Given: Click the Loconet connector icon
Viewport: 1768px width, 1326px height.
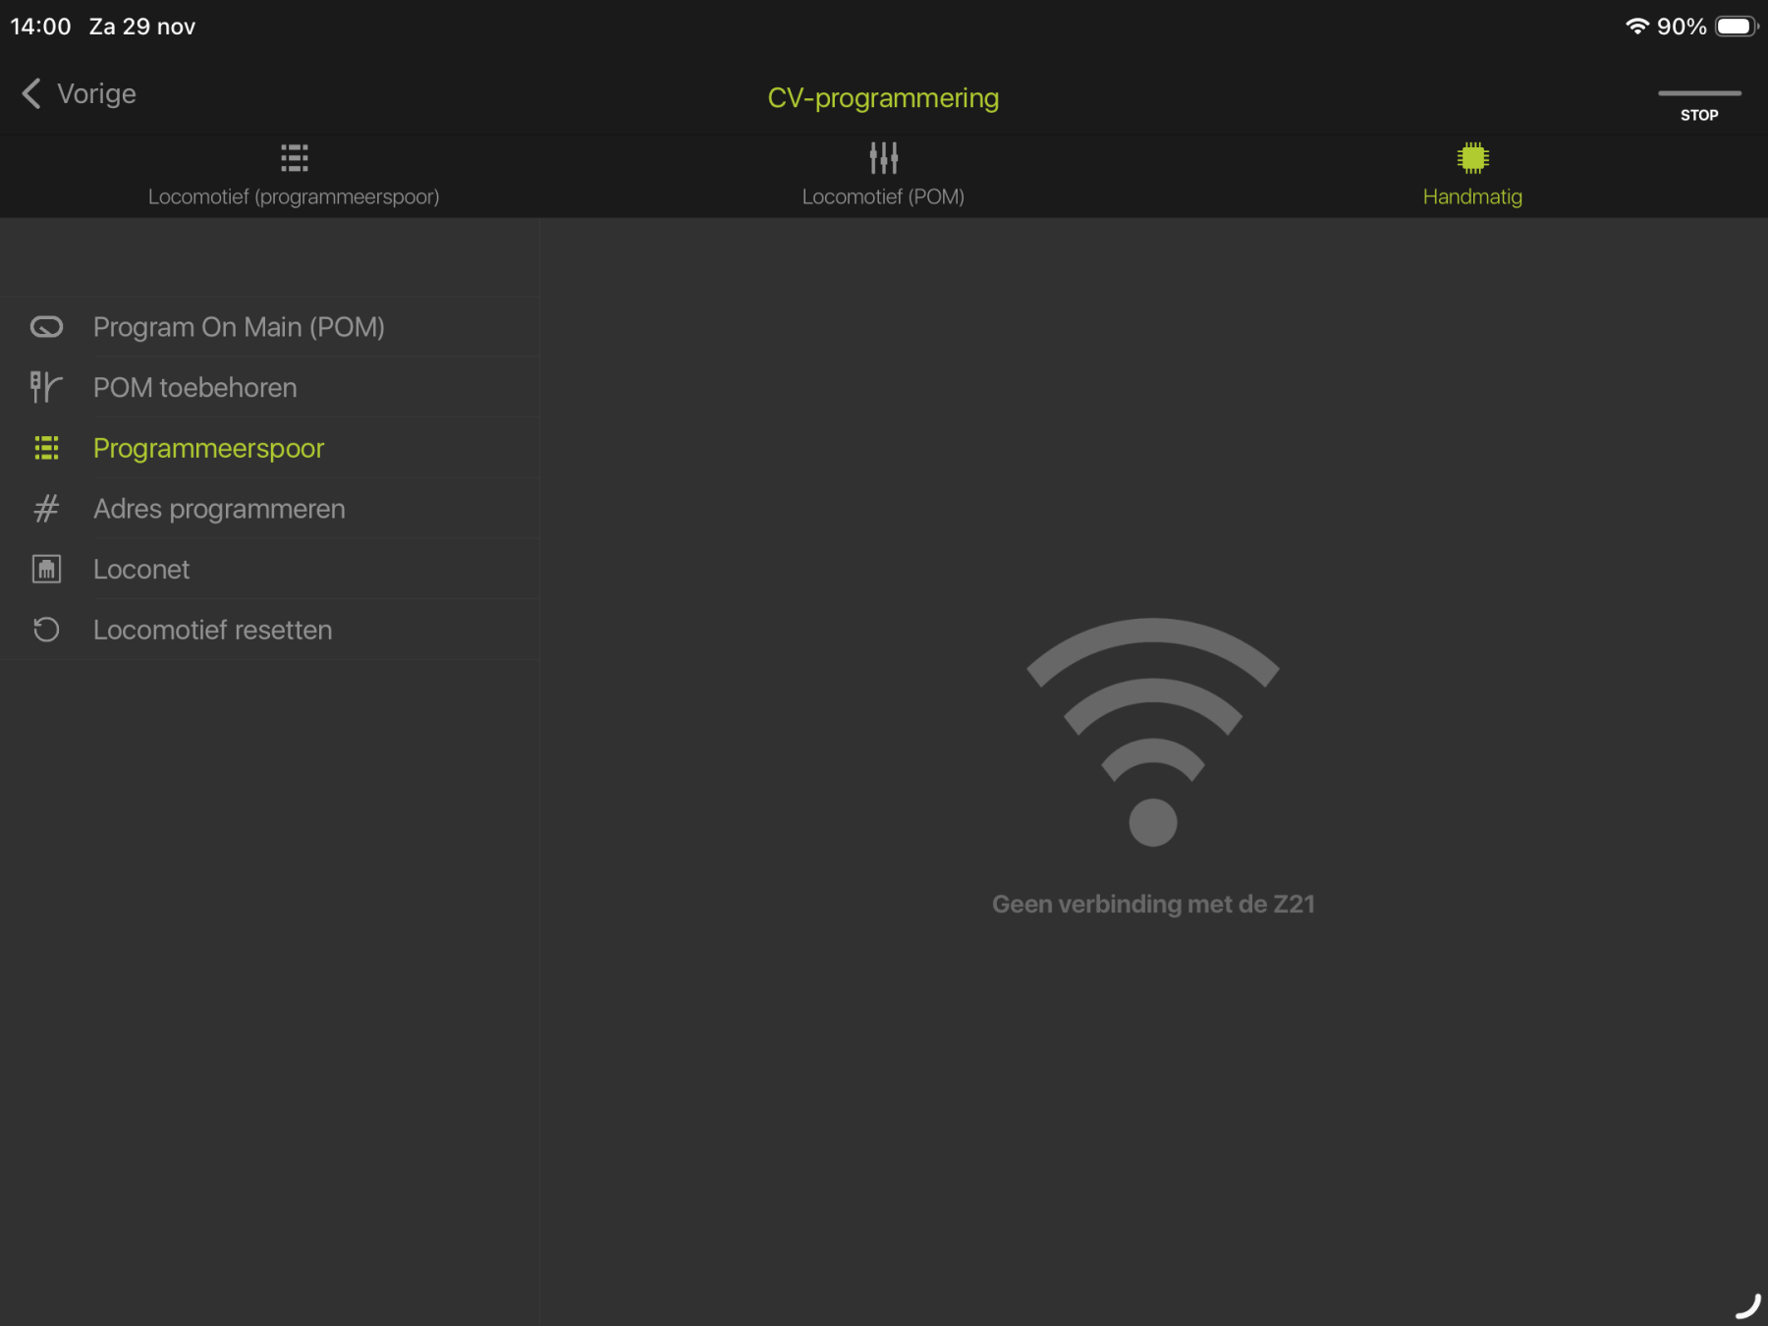Looking at the screenshot, I should coord(46,570).
